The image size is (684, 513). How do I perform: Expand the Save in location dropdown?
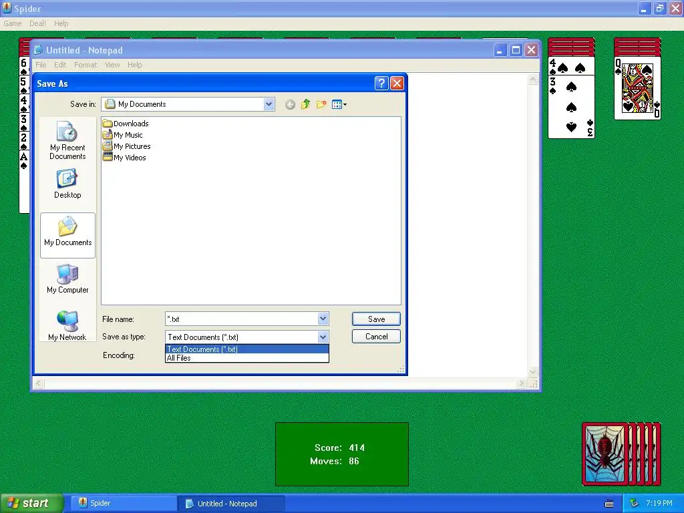click(269, 104)
